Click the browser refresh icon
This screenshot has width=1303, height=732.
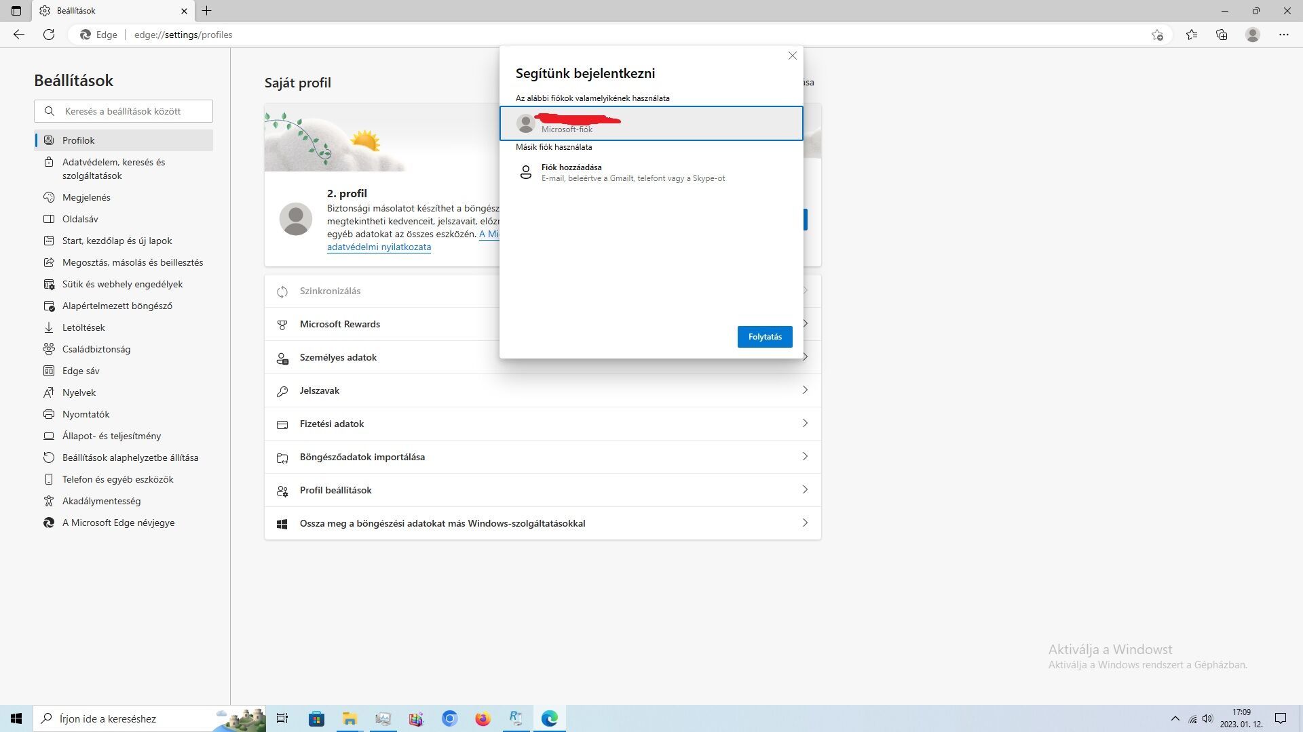pos(49,35)
